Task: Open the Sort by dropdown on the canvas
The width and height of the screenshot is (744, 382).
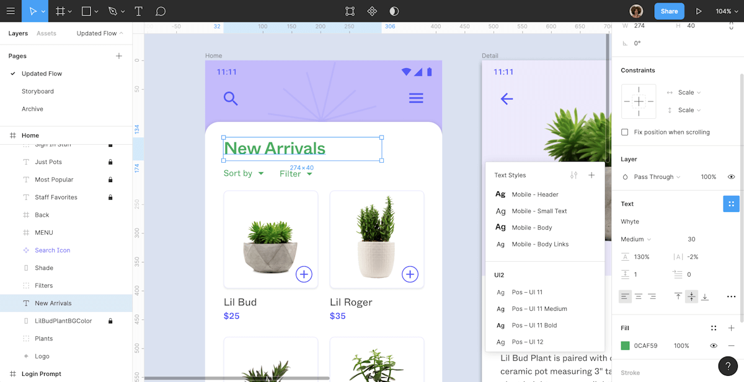Action: pyautogui.click(x=244, y=173)
